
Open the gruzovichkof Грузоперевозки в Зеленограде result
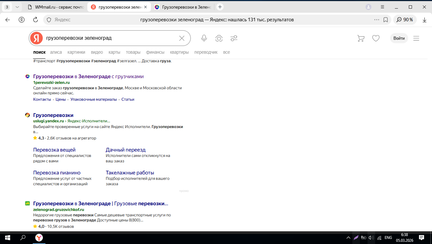point(101,204)
